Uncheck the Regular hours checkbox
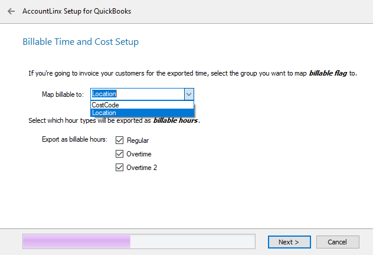This screenshot has width=373, height=255. coord(120,140)
